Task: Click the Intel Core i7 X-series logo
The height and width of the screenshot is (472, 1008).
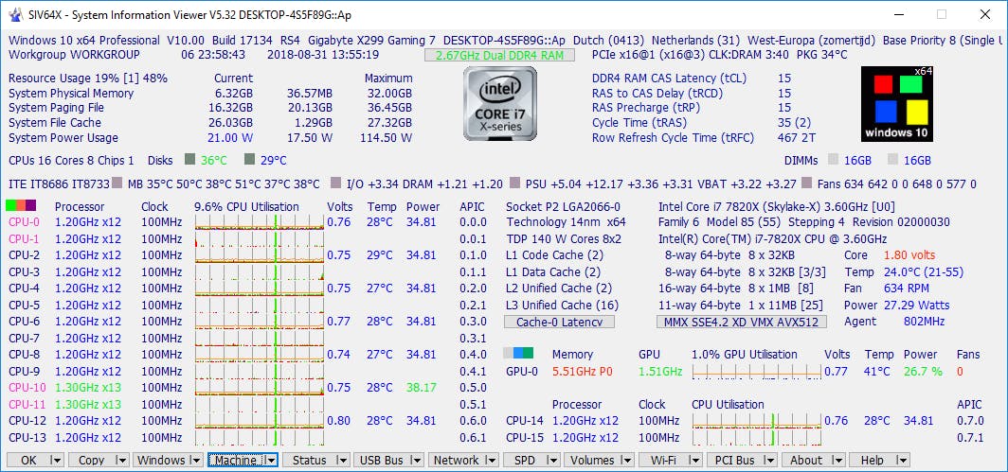Action: pyautogui.click(x=499, y=103)
